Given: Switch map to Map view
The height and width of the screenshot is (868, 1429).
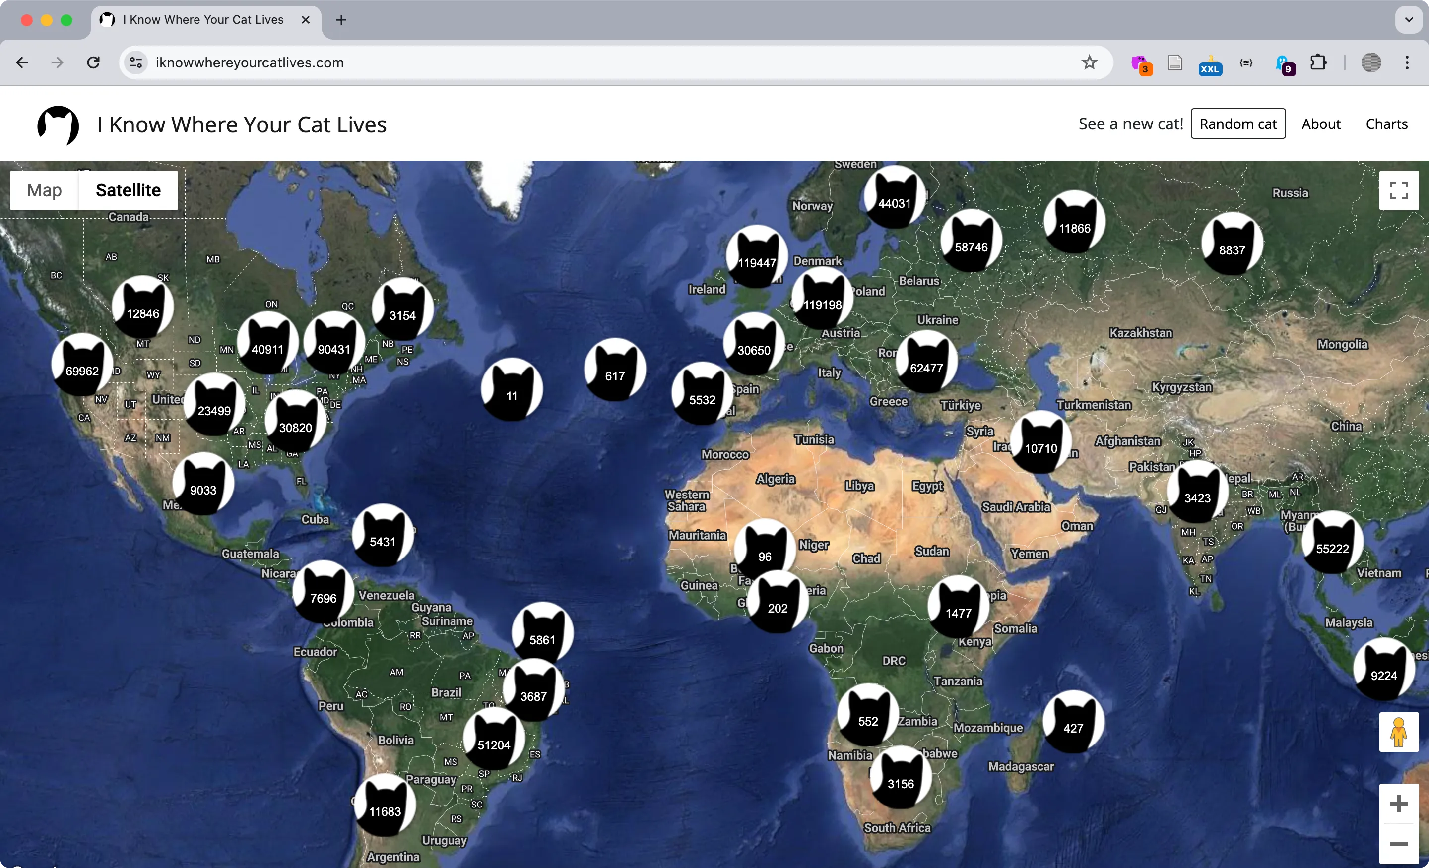Looking at the screenshot, I should [44, 190].
